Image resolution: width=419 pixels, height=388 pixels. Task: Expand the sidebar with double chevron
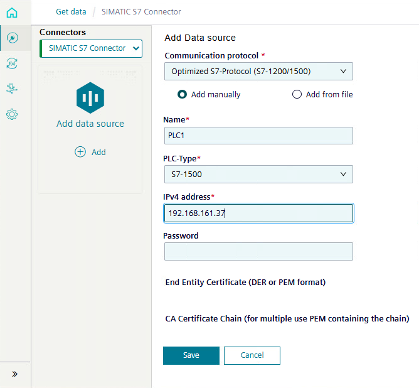coord(15,374)
